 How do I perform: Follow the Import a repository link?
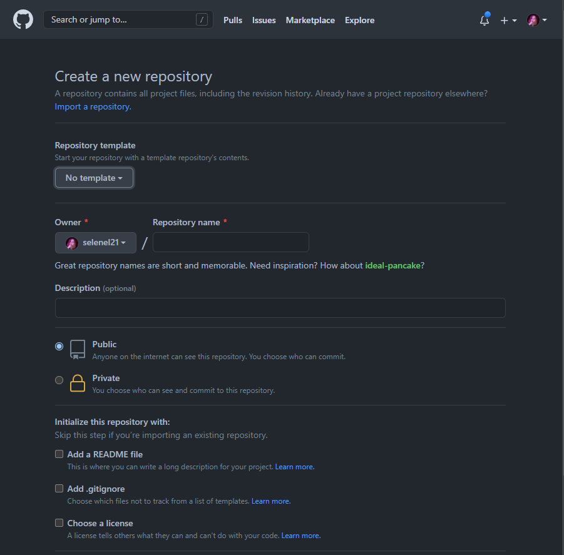[93, 107]
